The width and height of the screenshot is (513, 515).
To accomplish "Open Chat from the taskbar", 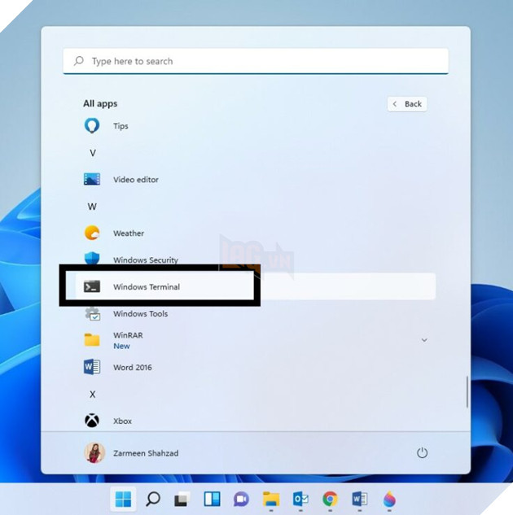I will [241, 500].
